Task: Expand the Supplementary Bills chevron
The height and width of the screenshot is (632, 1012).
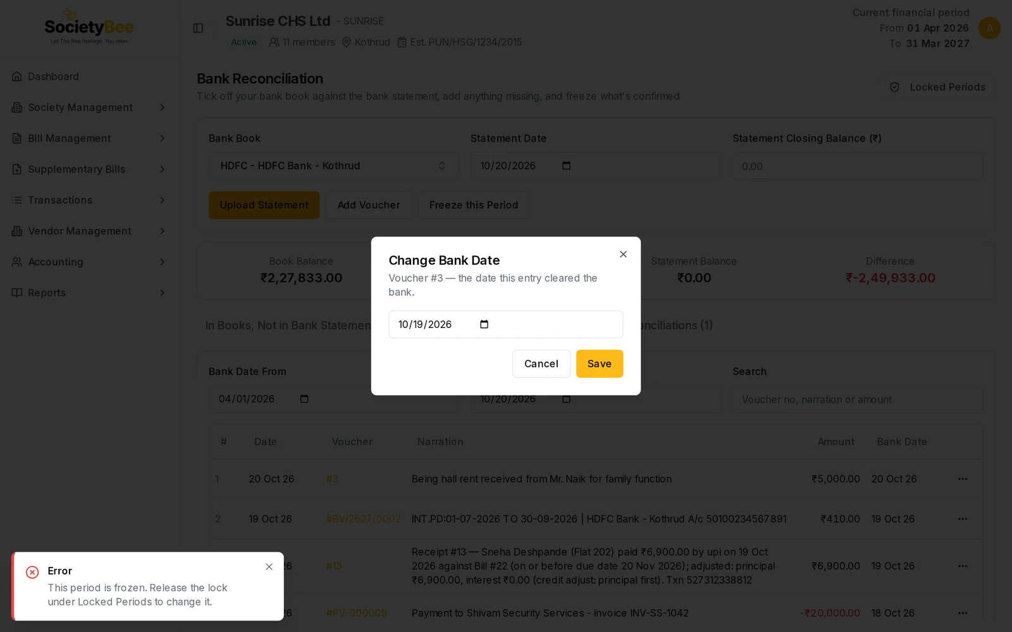Action: coord(163,169)
